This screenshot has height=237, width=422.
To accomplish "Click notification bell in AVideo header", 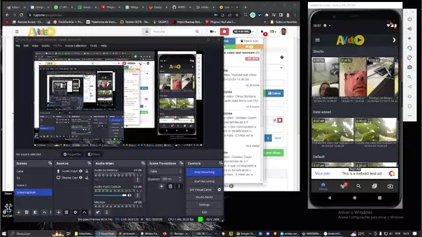I will click(263, 32).
